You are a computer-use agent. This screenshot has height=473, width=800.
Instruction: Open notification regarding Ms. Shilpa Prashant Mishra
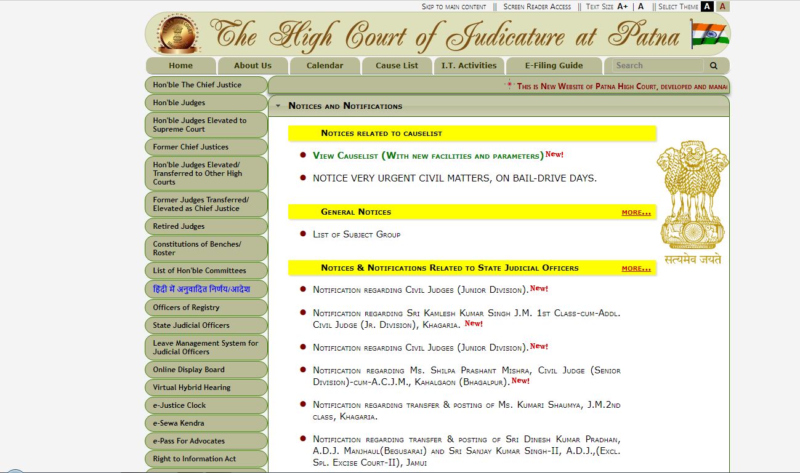tap(466, 376)
